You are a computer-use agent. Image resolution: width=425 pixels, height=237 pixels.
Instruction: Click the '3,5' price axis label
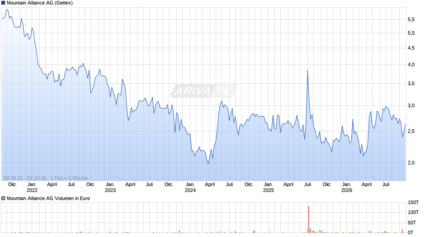[x=411, y=83]
